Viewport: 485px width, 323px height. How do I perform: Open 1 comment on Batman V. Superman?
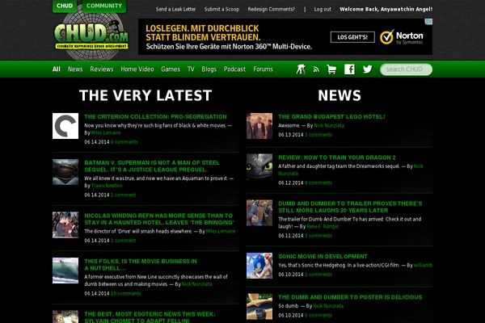tap(123, 195)
